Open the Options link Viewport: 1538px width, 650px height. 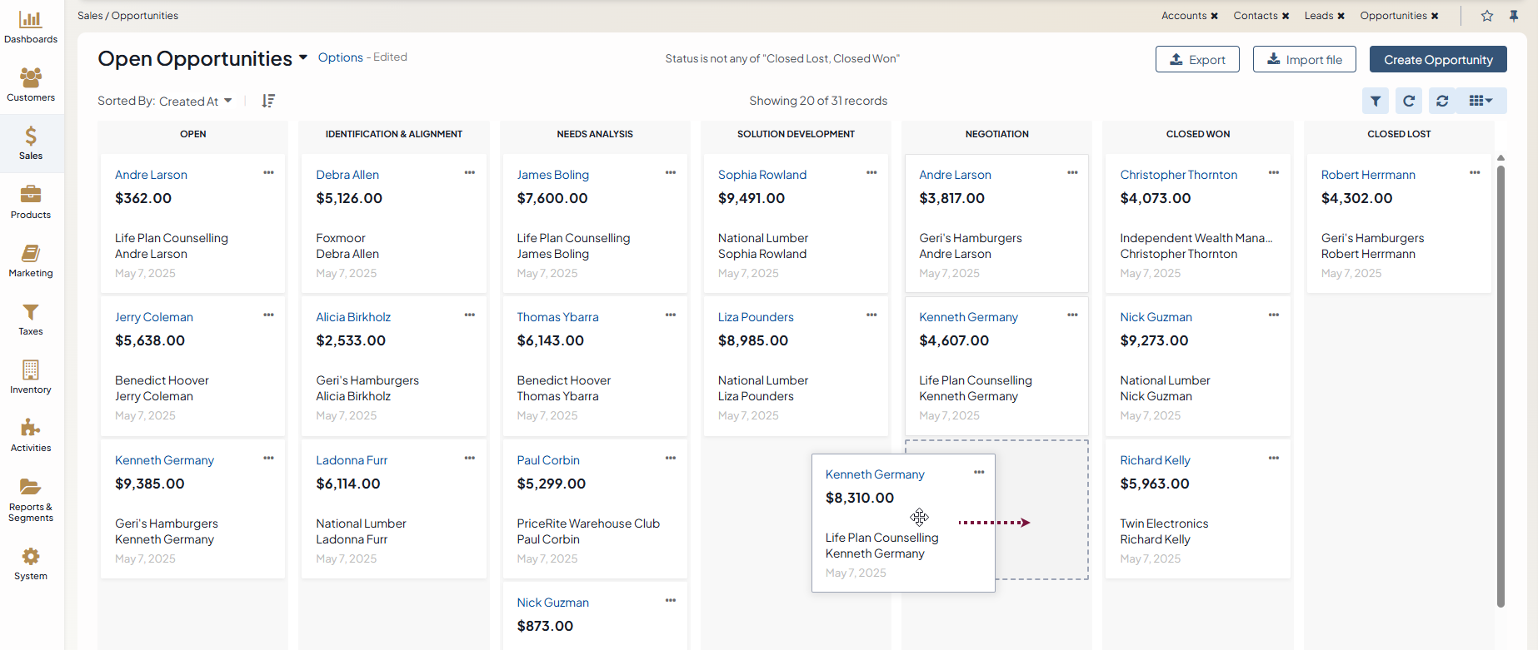pos(340,57)
